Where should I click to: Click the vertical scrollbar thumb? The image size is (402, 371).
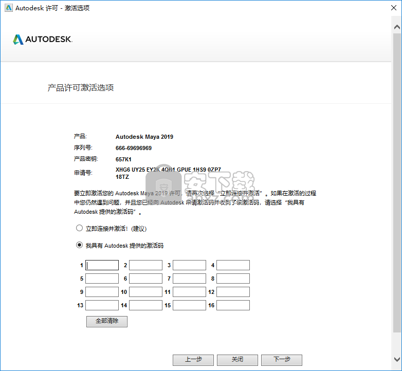coord(397,183)
